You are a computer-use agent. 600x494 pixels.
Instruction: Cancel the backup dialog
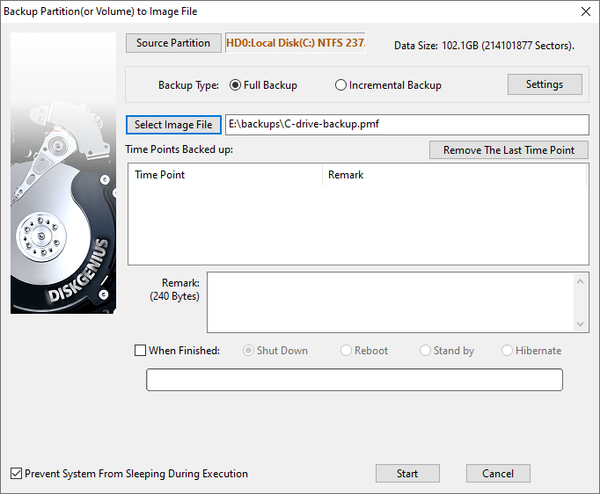(498, 474)
